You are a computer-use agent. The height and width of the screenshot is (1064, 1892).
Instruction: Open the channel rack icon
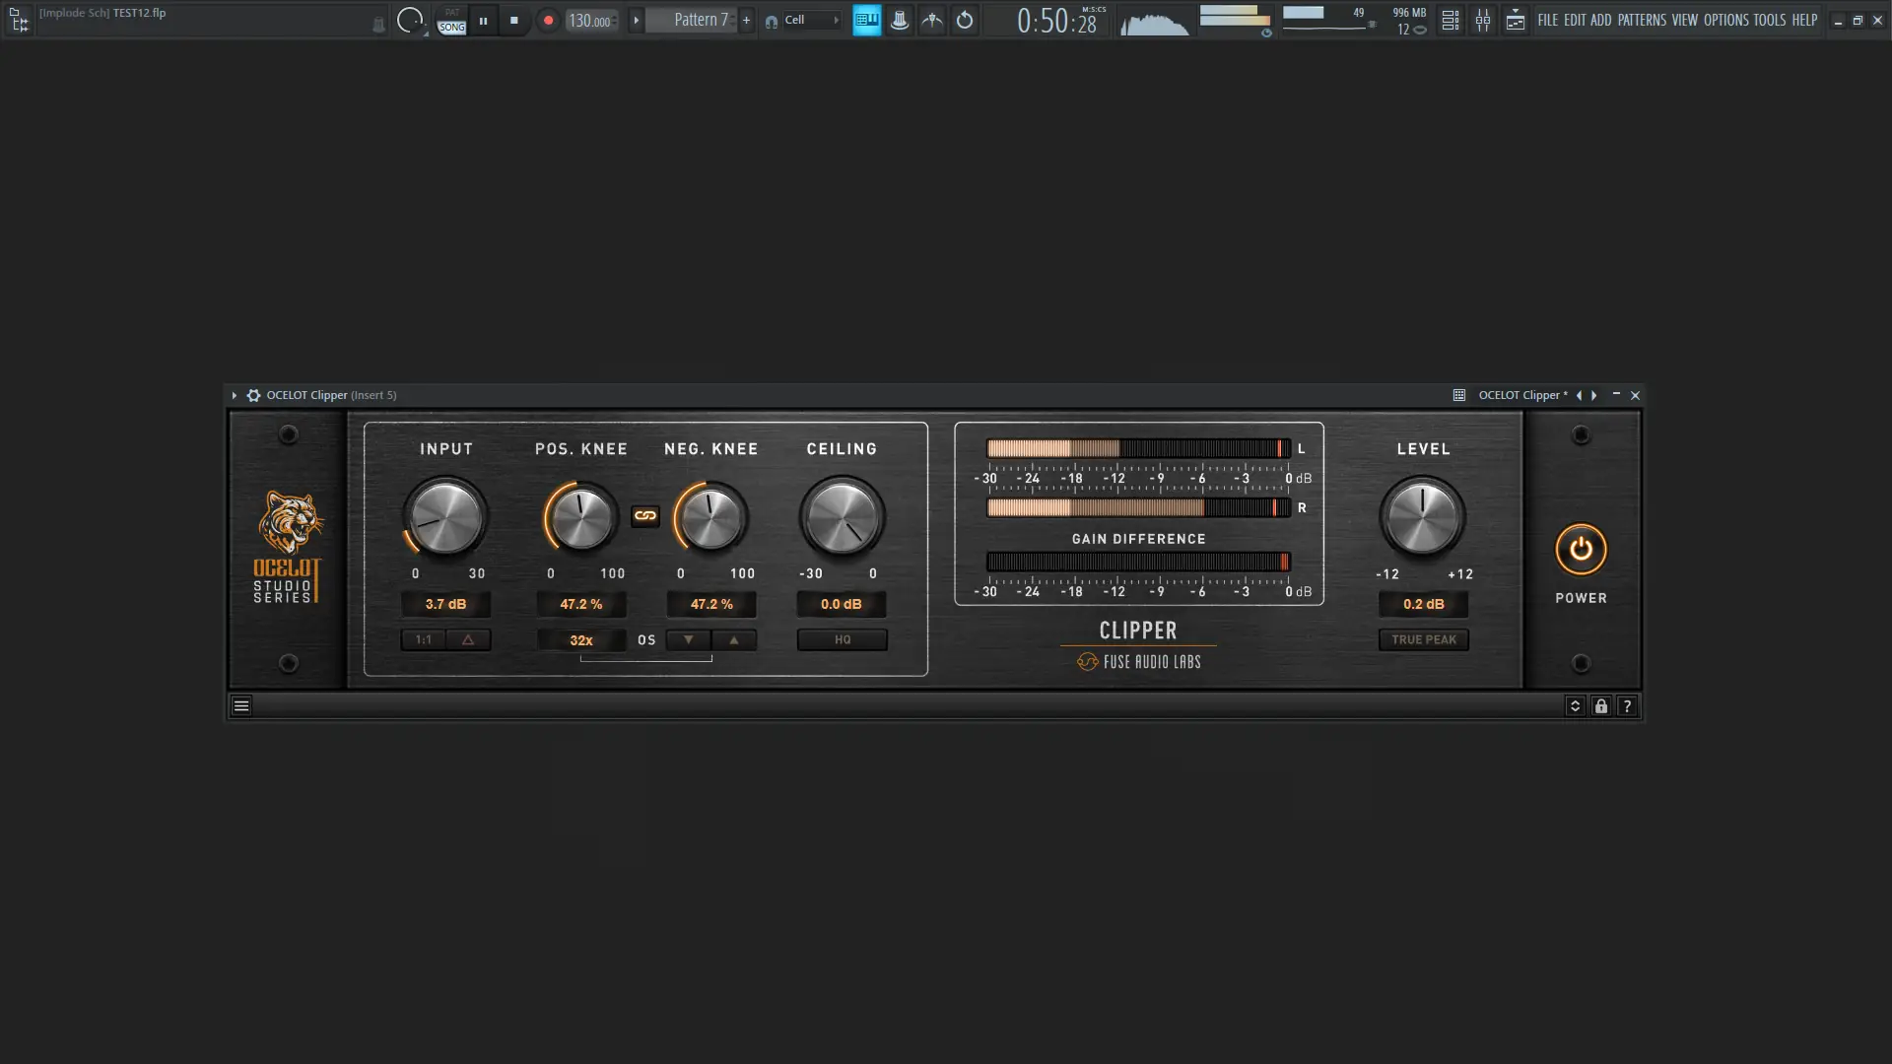pos(1450,20)
